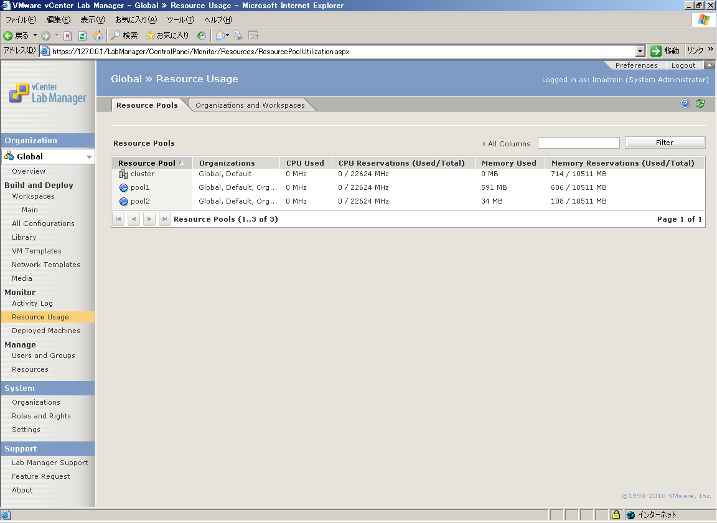Open the Tools (ツール) menu

(x=180, y=20)
